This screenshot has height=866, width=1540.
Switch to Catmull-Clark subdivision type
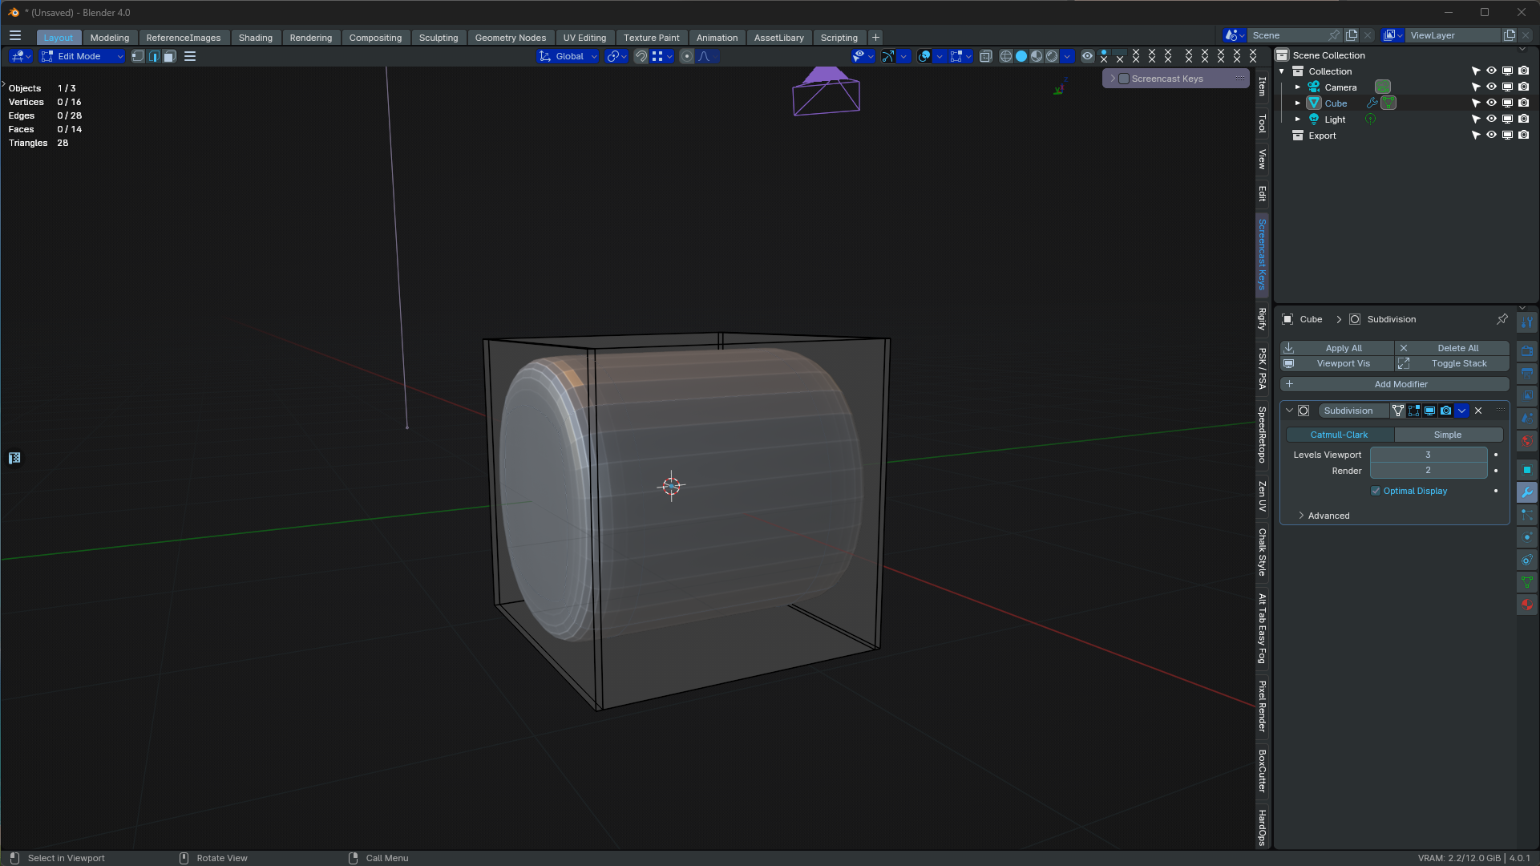pos(1339,434)
